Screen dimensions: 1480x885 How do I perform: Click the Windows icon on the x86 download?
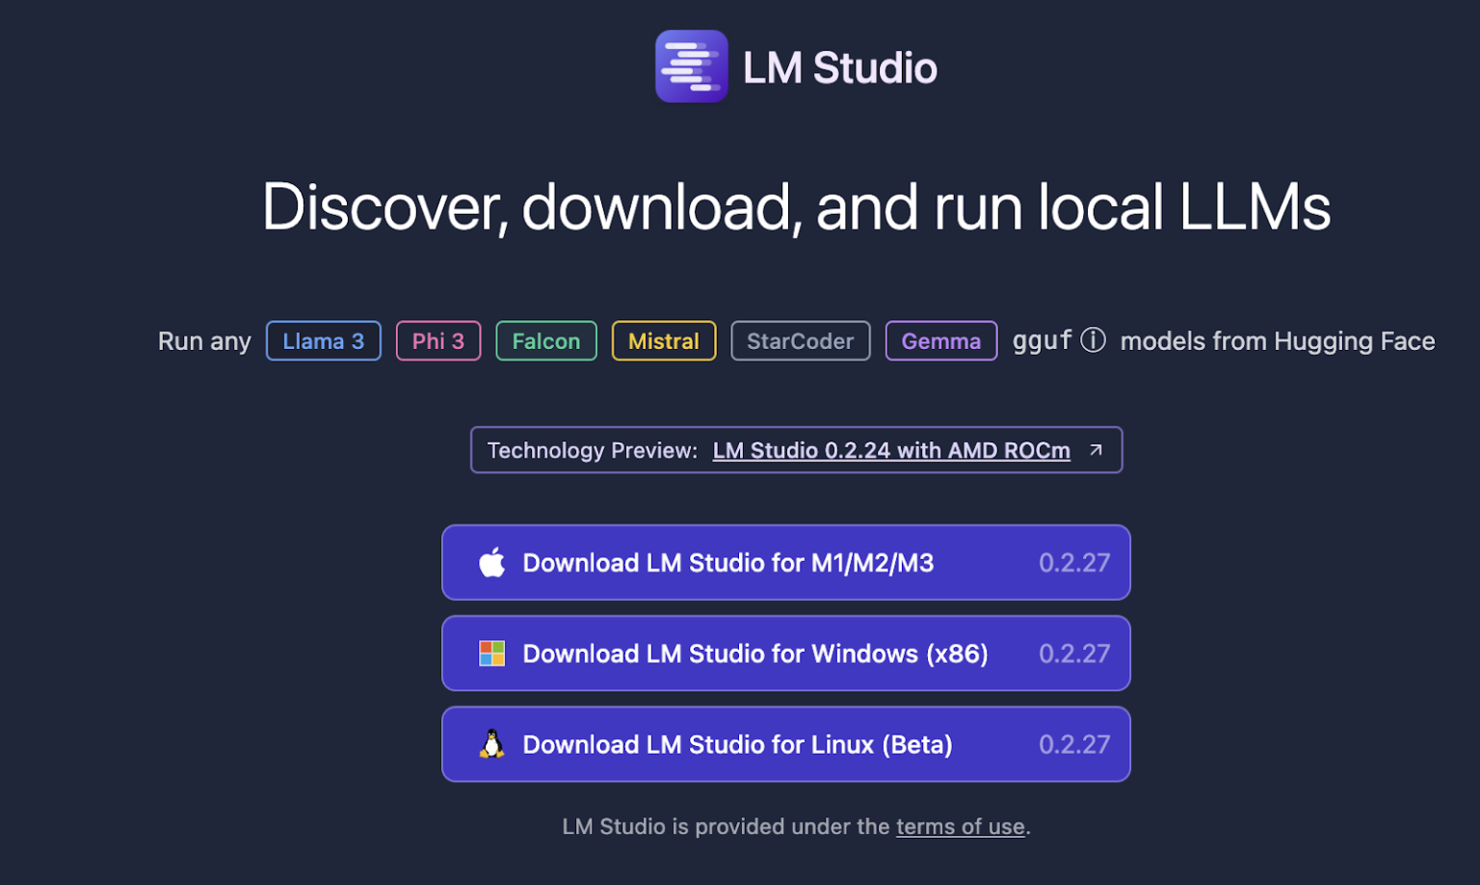pyautogui.click(x=491, y=653)
